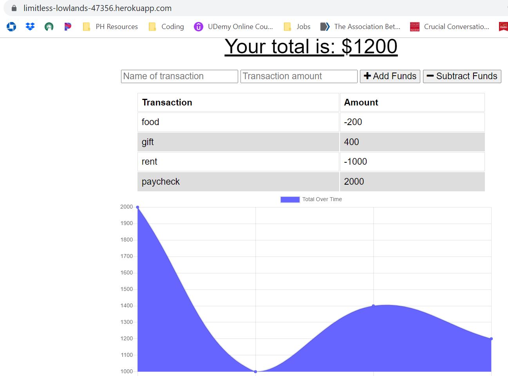Open the Dropbox bookmark icon
The width and height of the screenshot is (508, 376).
(30, 27)
